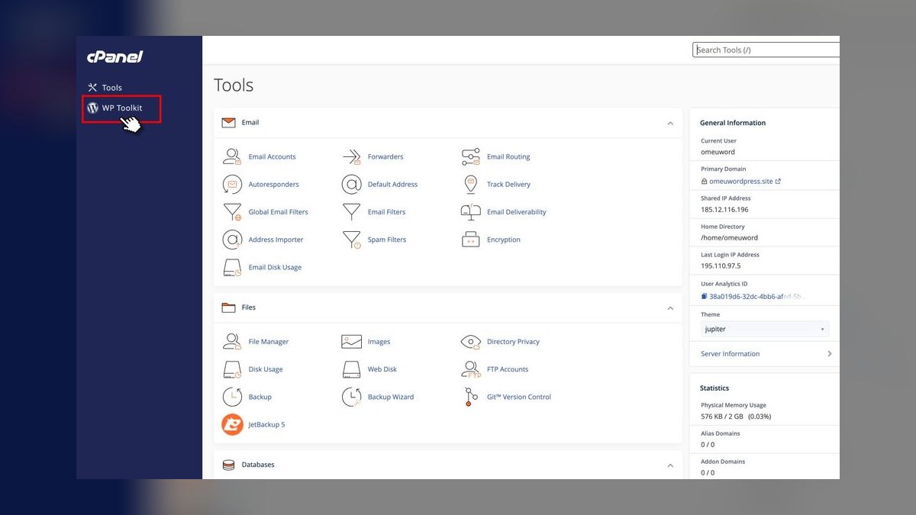Click the General Information heading

click(733, 123)
